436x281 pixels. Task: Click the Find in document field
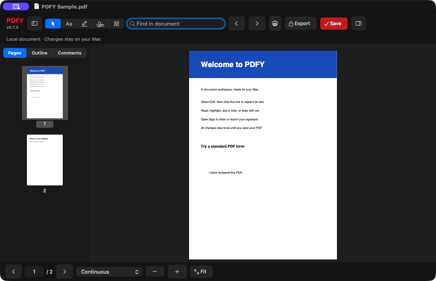176,24
